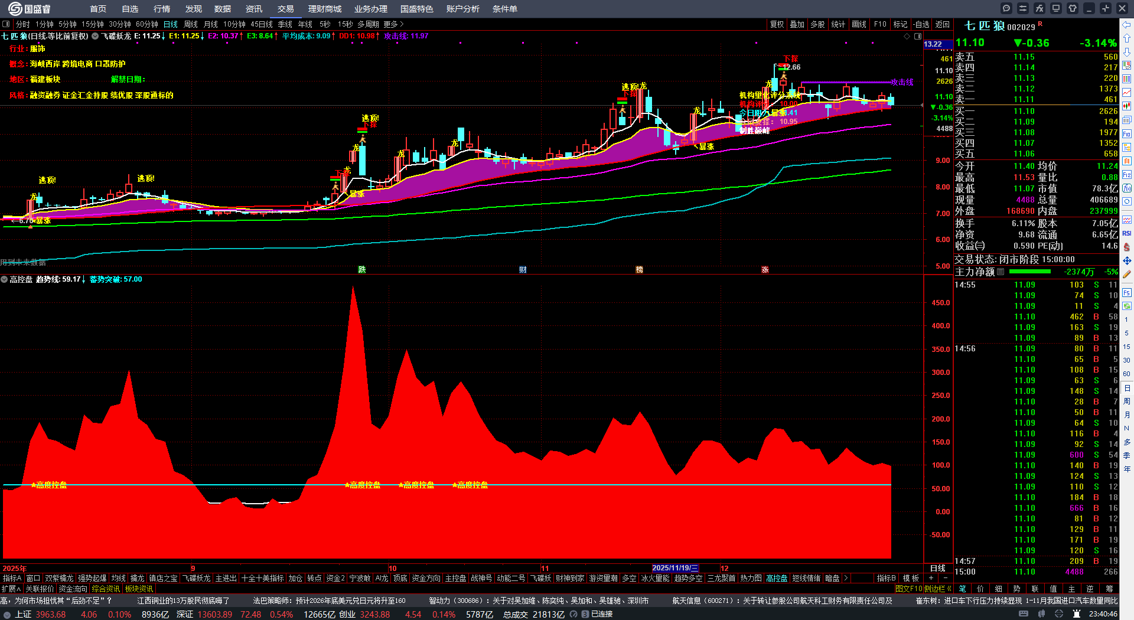Click the Guosheng logo icon

point(15,8)
